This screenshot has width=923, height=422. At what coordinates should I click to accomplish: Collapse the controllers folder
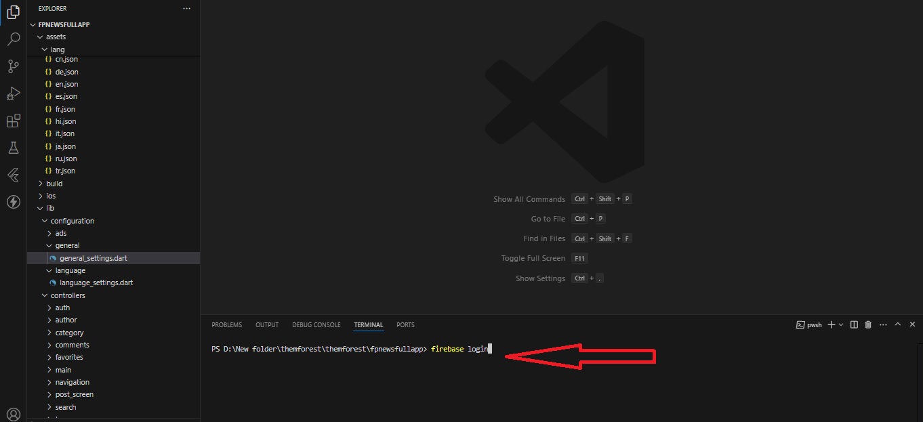coord(113,295)
